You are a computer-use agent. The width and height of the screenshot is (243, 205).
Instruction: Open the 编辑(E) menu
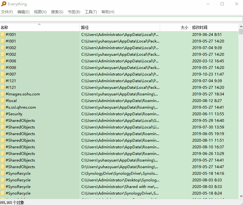23,12
